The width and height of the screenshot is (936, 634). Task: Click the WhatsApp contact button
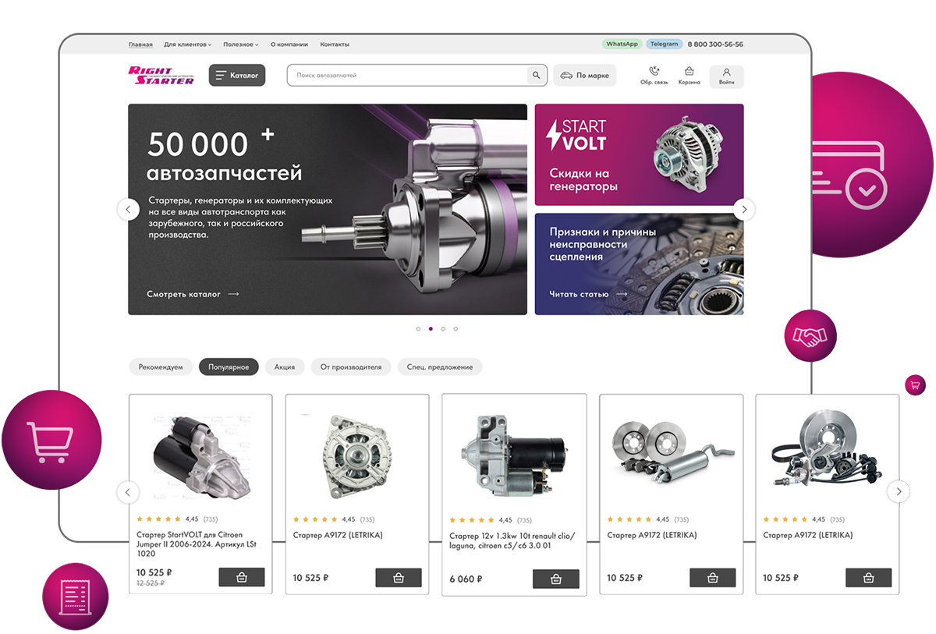622,44
